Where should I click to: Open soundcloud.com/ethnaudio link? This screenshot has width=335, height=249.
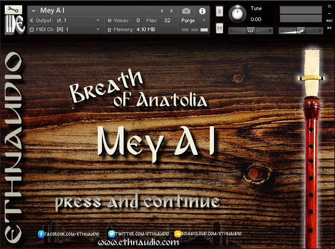211,234
